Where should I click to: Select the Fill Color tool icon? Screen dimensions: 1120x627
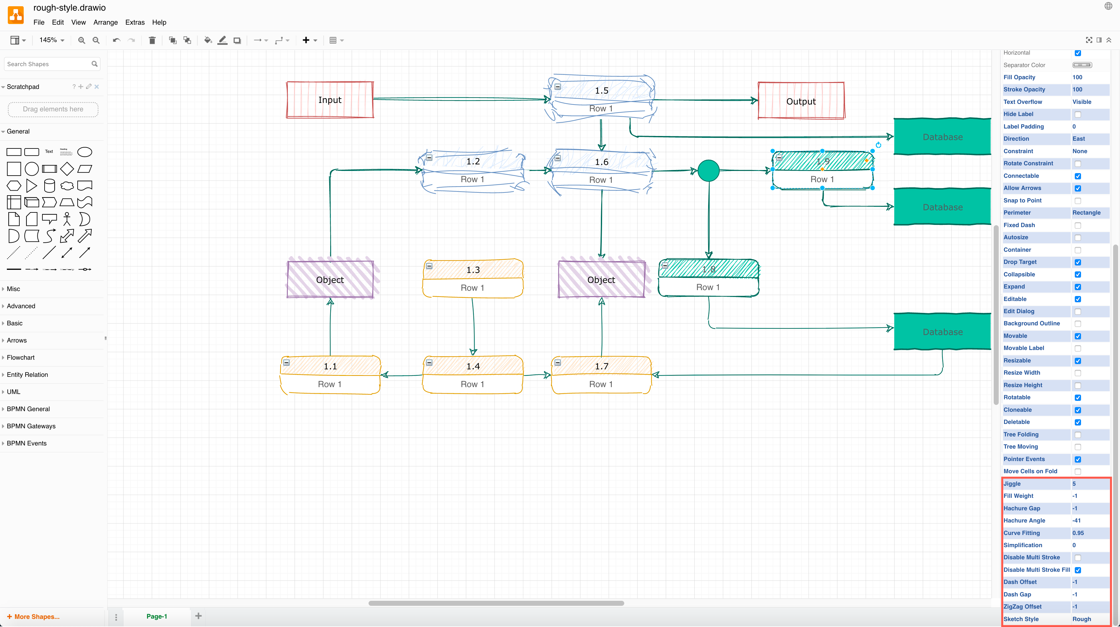tap(207, 40)
